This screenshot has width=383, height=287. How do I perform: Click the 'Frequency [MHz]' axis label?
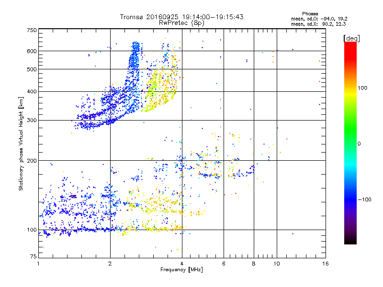tap(181, 270)
